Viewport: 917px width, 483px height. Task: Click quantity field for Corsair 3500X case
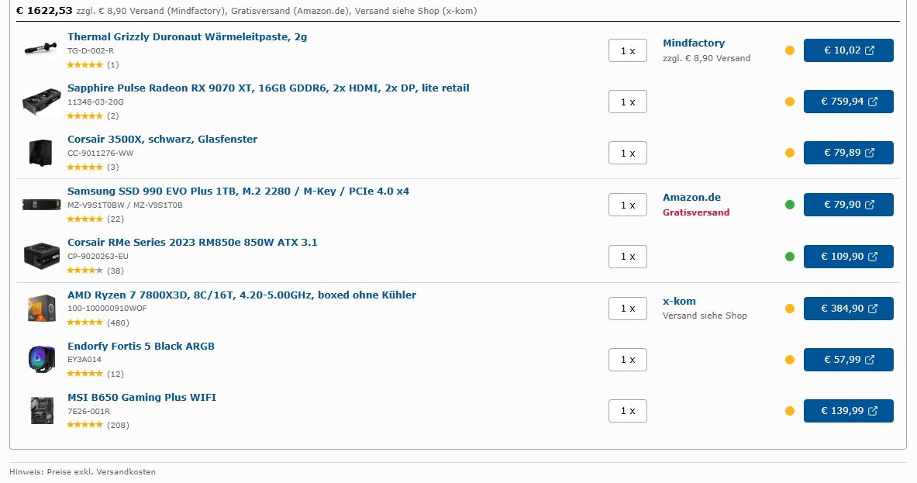(628, 154)
